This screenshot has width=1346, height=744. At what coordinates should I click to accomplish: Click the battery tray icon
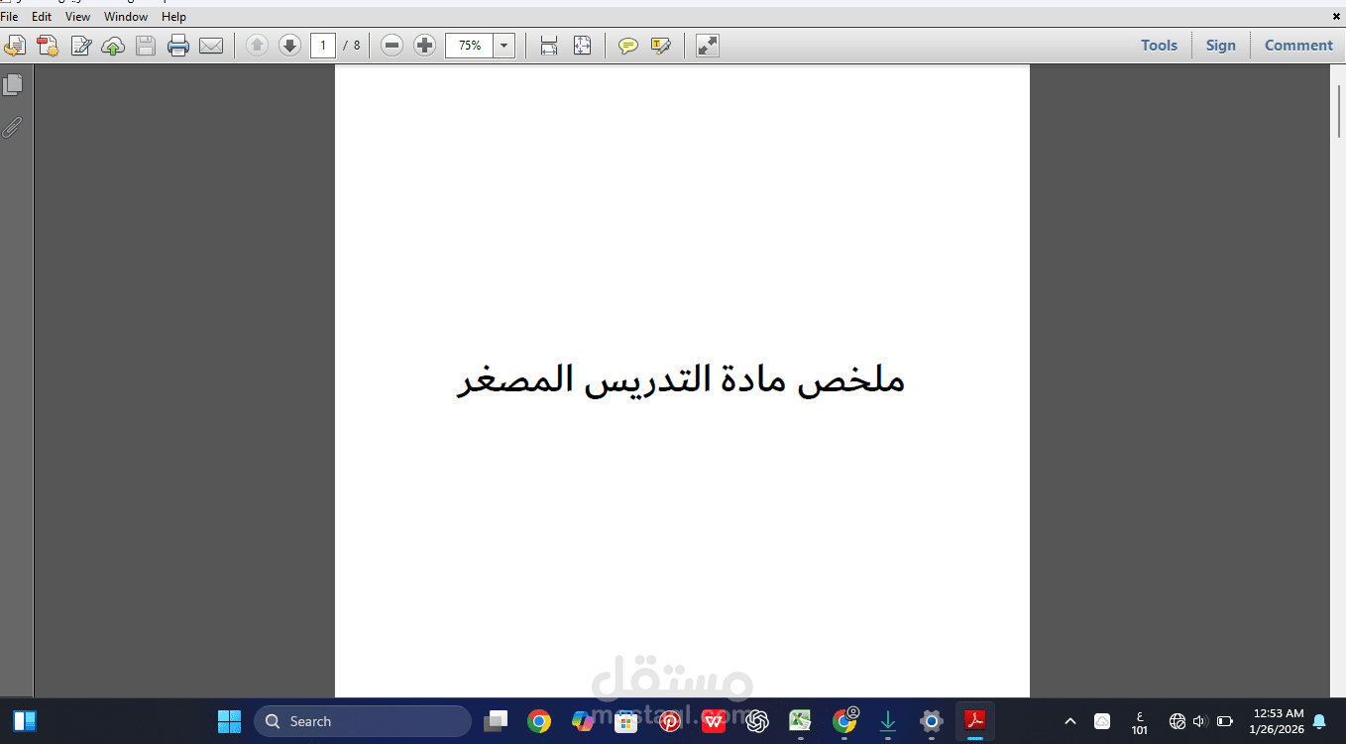pyautogui.click(x=1225, y=721)
